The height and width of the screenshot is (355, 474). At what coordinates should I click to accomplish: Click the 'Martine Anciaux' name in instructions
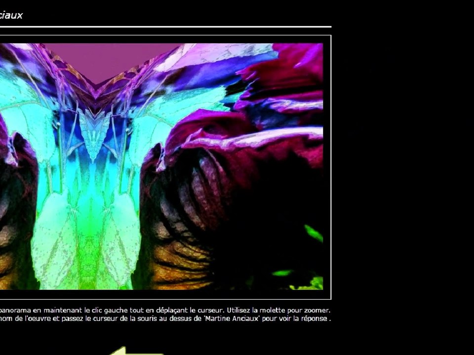[232, 319]
